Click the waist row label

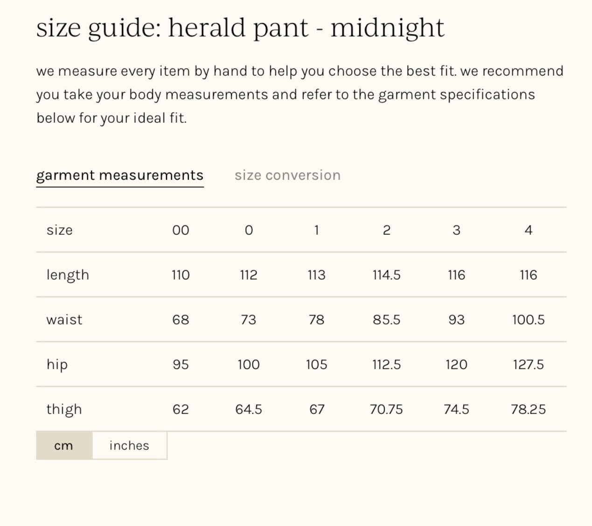(x=64, y=320)
